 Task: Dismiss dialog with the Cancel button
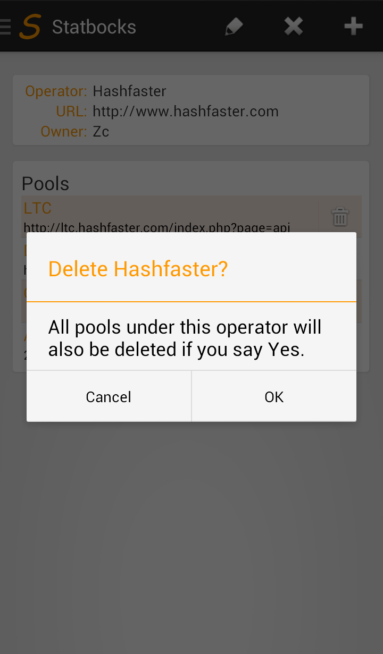[109, 397]
